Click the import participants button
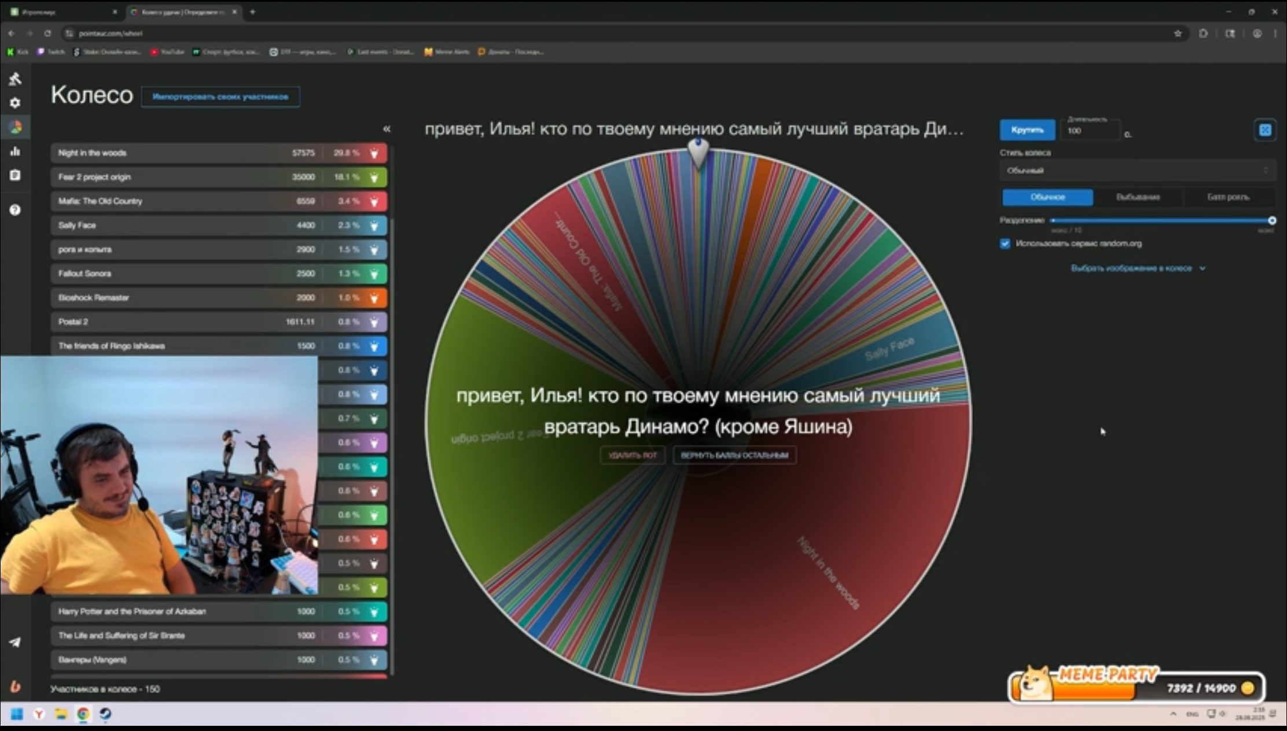The width and height of the screenshot is (1287, 731). pos(220,97)
